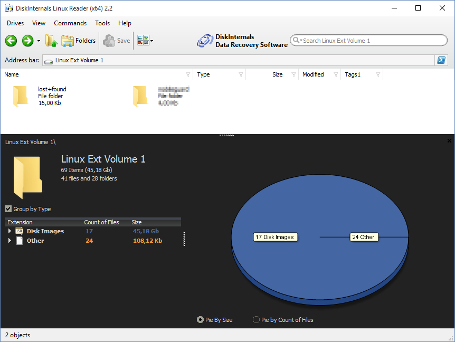Click the Disk Images count 17

click(x=89, y=231)
